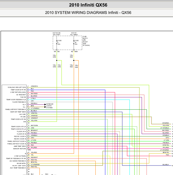Click the arrowhead on the RED/BLU wire
The image size is (173, 175).
(45, 104)
